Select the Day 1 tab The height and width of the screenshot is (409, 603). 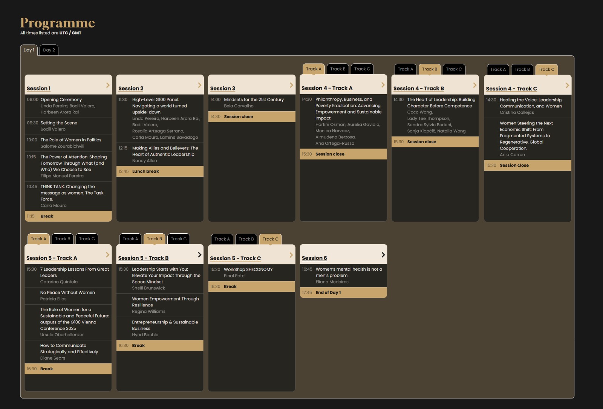[x=29, y=50]
